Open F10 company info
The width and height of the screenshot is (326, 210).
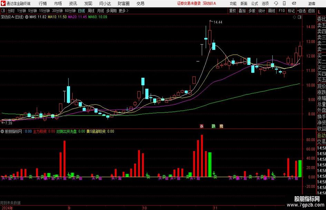click(x=282, y=11)
